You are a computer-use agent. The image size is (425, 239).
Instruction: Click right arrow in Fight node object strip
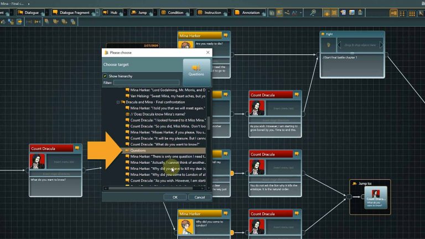[381, 45]
